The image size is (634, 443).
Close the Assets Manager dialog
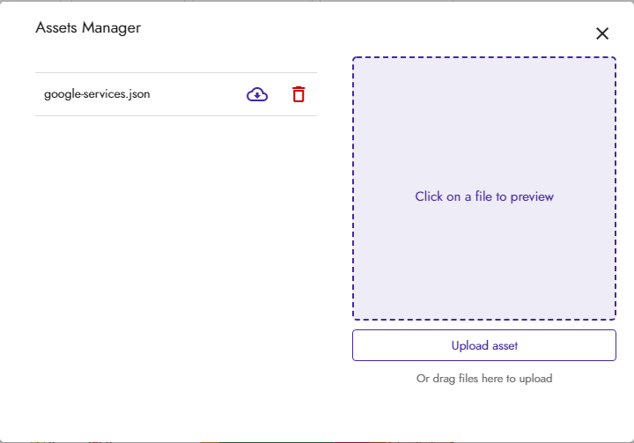(x=602, y=33)
